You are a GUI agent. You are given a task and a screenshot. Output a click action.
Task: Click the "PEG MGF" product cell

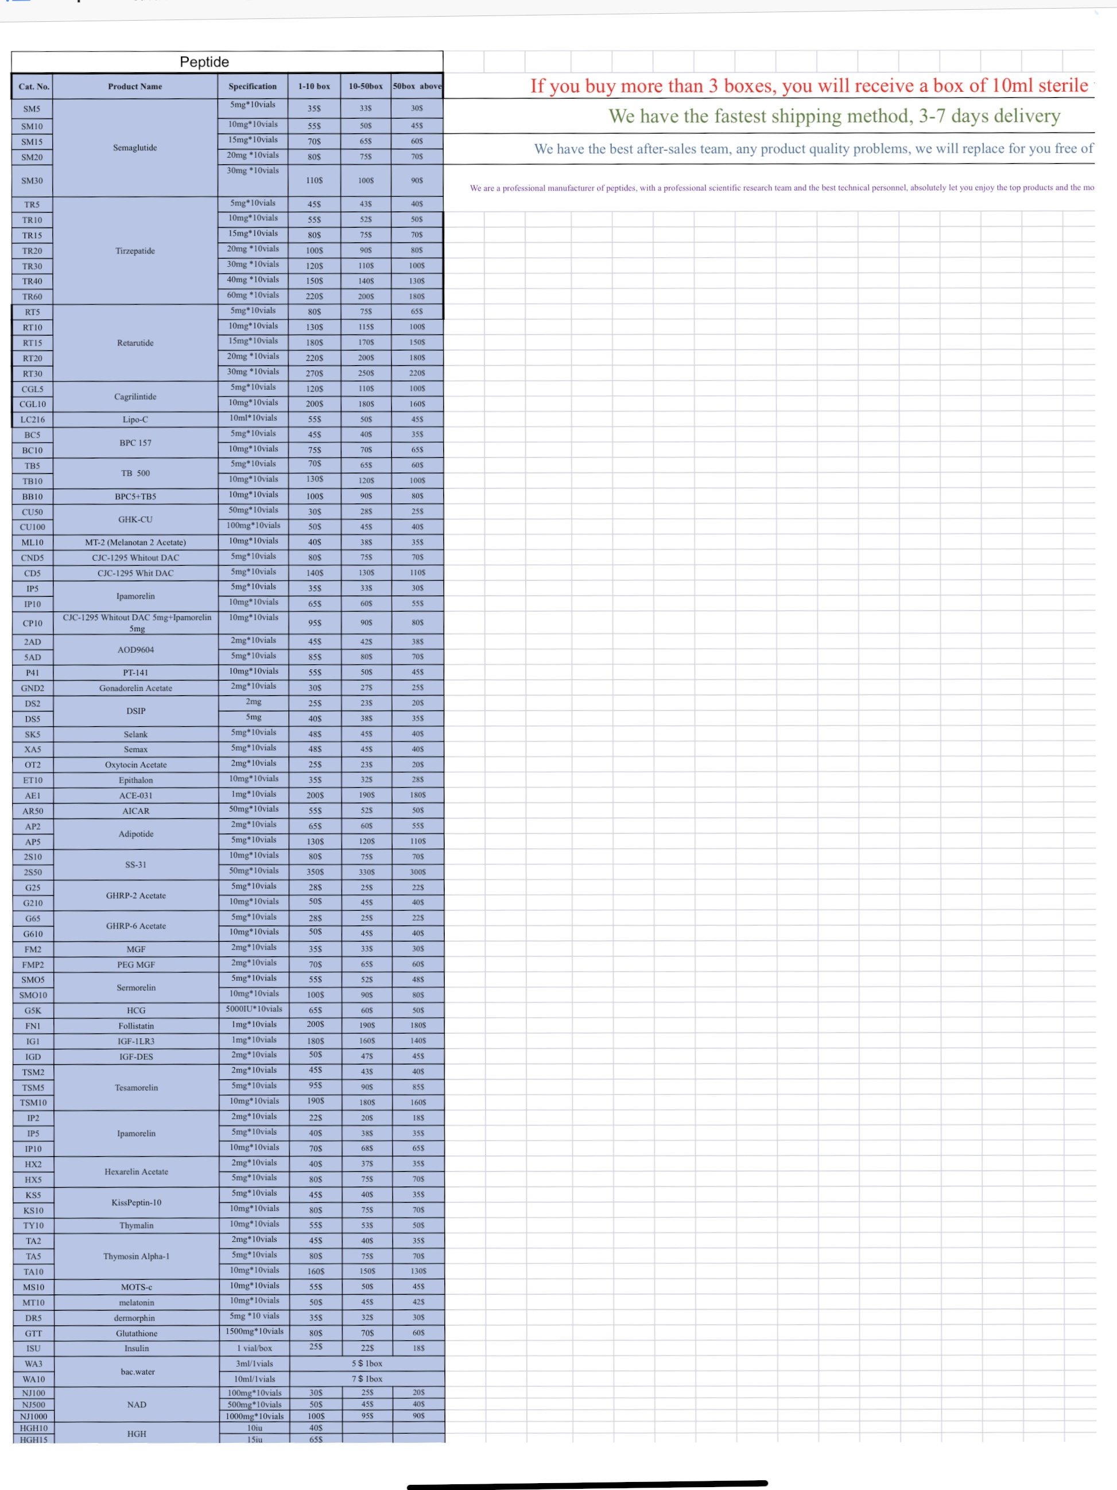point(136,965)
